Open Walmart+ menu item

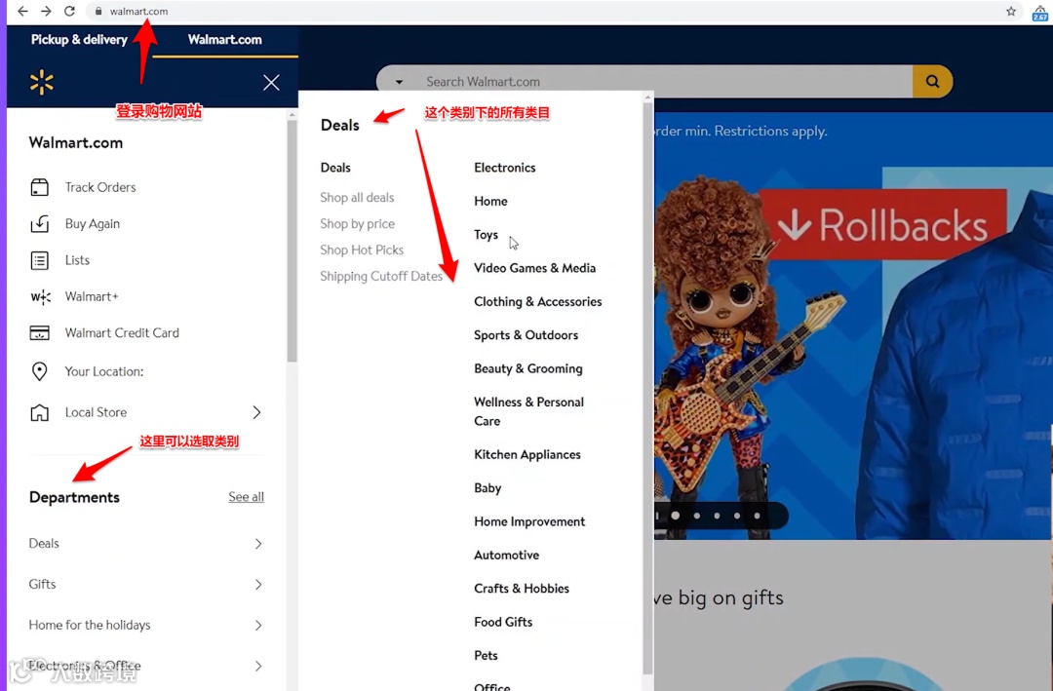[92, 296]
